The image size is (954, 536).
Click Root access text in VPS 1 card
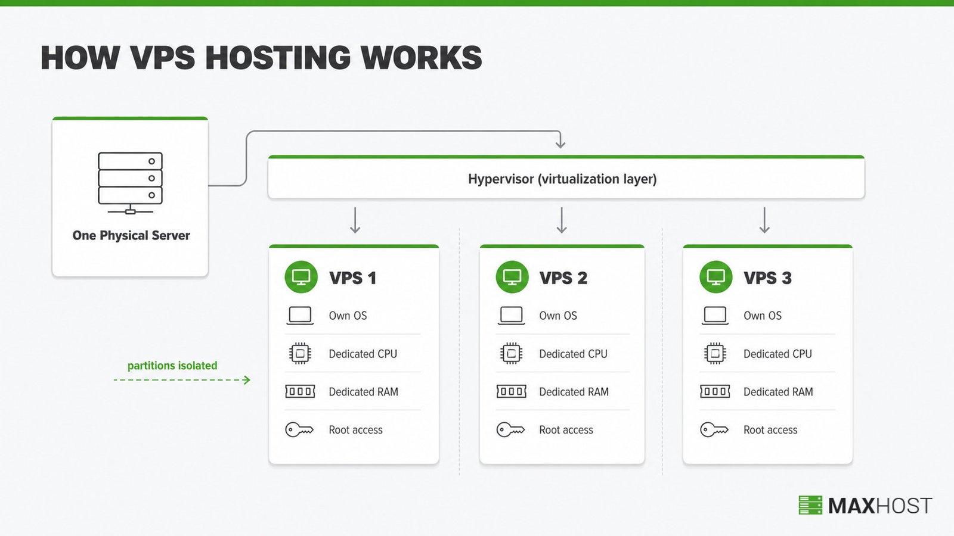pos(355,430)
